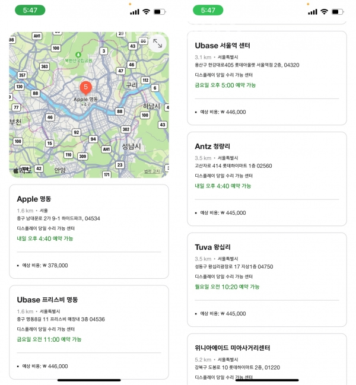Tap 금요일 오후 5:00 reservation slot
The image size is (356, 385).
pyautogui.click(x=225, y=85)
